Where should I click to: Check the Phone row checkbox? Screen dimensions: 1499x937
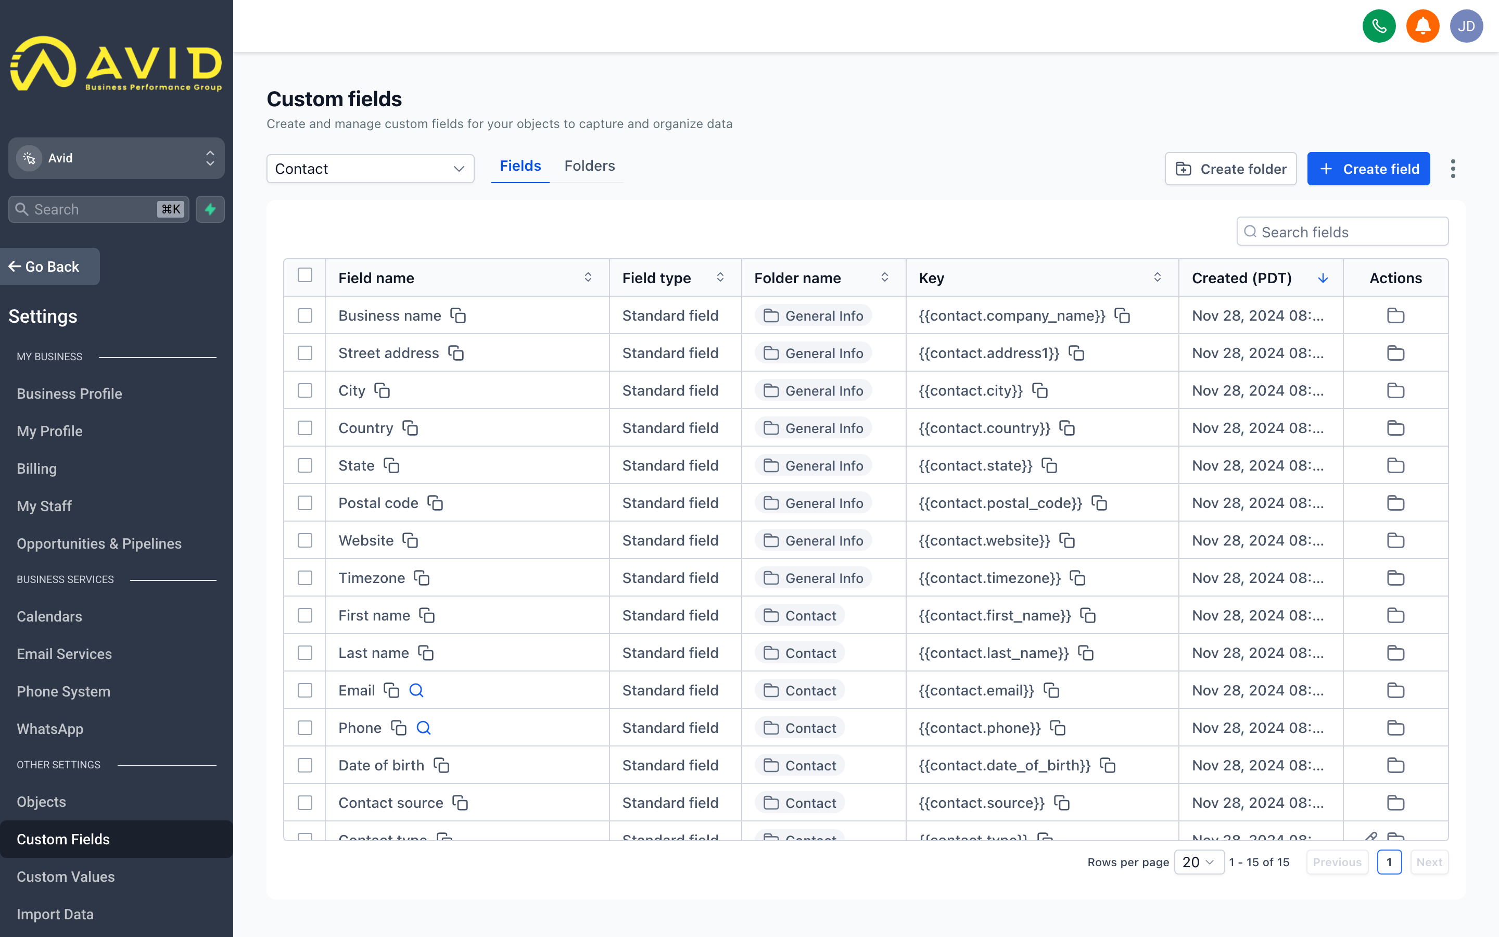pyautogui.click(x=305, y=728)
